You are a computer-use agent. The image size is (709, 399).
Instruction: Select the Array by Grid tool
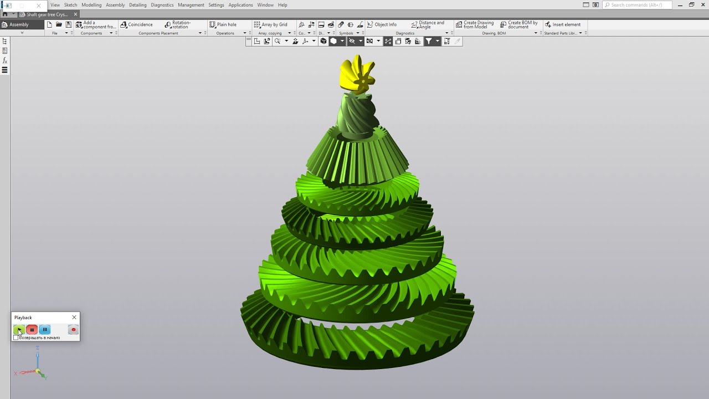pos(271,24)
